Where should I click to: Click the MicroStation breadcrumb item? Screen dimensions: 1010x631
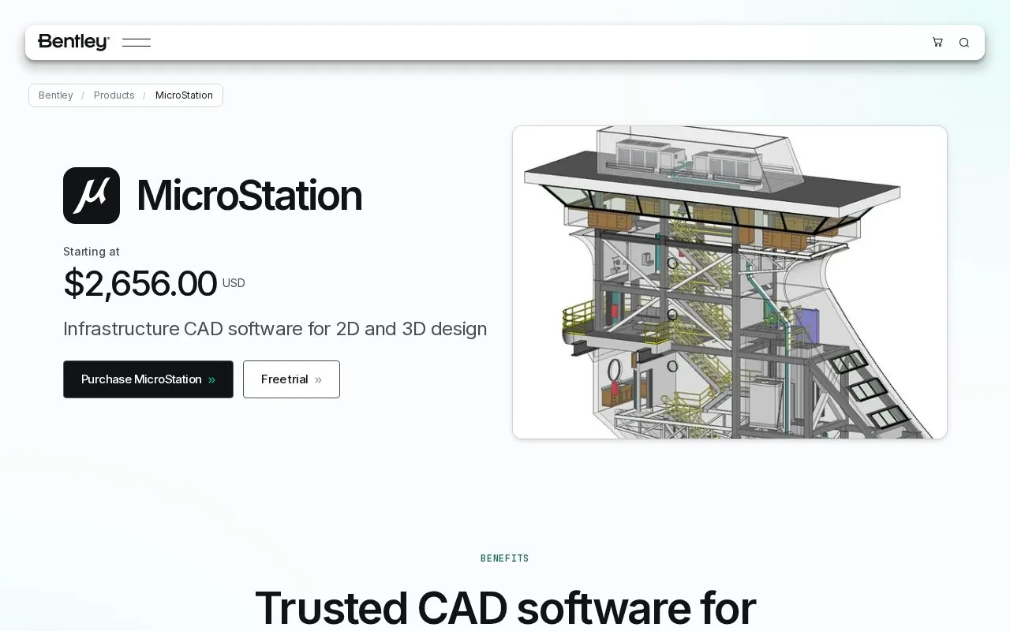pyautogui.click(x=184, y=95)
